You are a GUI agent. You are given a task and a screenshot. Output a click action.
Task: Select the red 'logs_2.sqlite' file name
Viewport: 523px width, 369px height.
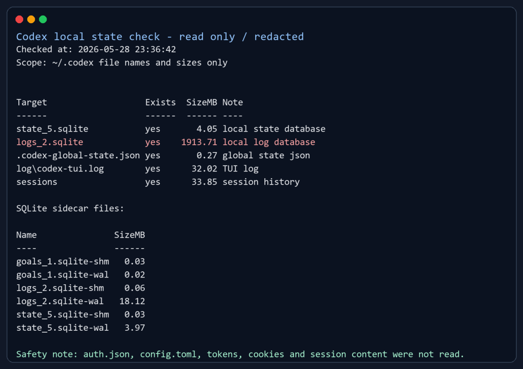click(x=50, y=142)
